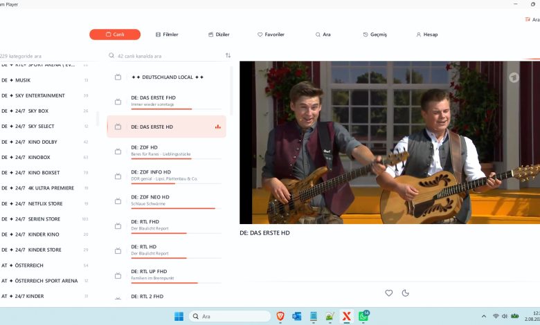This screenshot has height=325, width=540.
Task: Open DE 24/7 NETFLIX STORE category
Action: [x=45, y=203]
